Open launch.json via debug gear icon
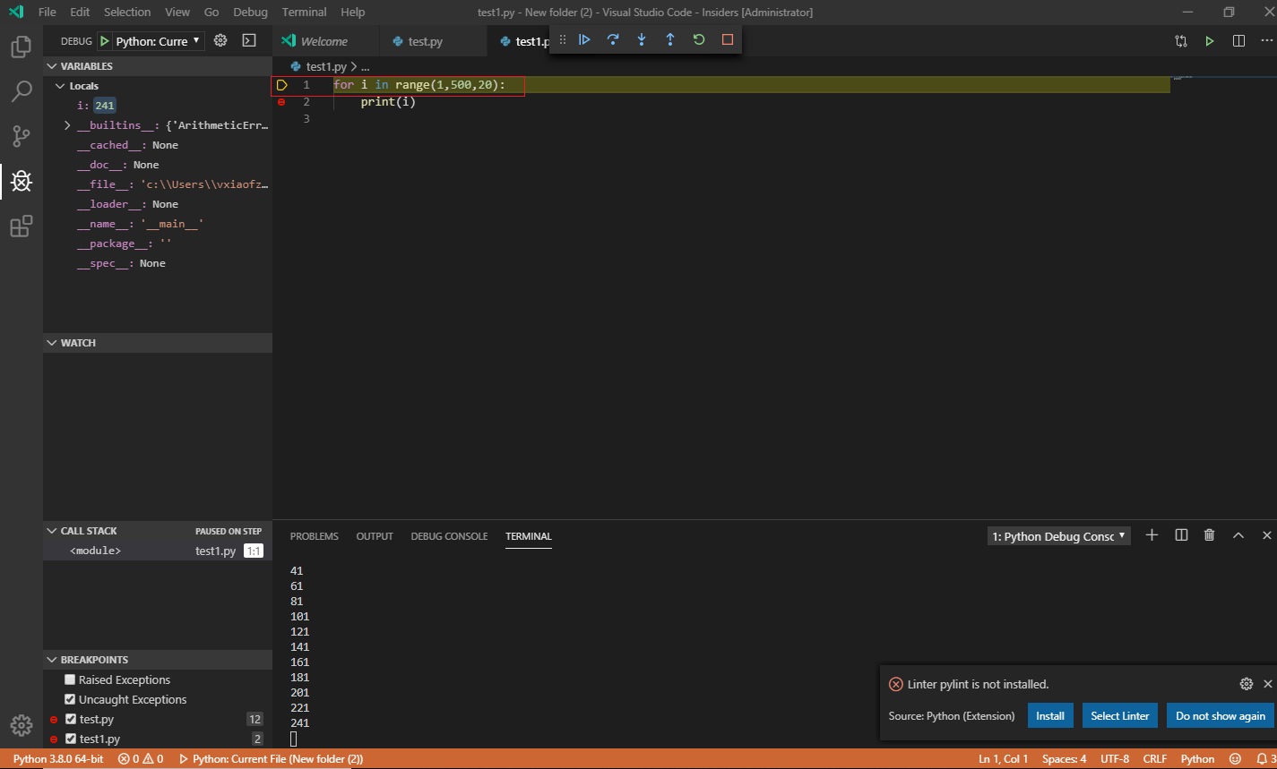The height and width of the screenshot is (769, 1277). click(220, 41)
